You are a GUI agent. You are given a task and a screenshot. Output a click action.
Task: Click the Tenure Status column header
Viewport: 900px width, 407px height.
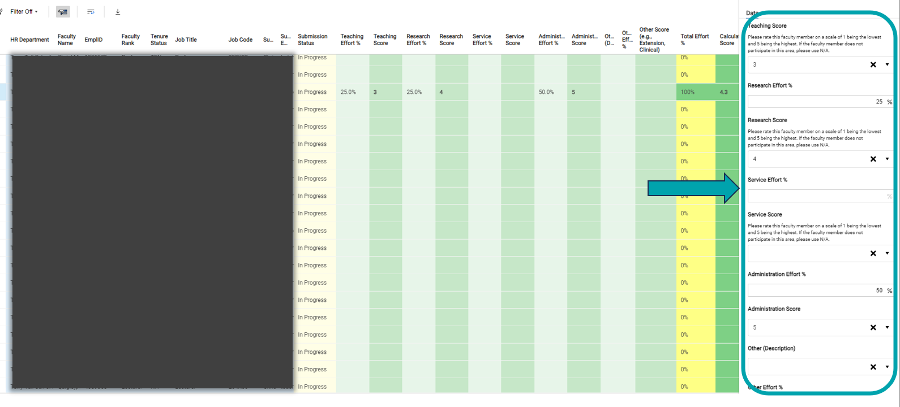click(159, 40)
